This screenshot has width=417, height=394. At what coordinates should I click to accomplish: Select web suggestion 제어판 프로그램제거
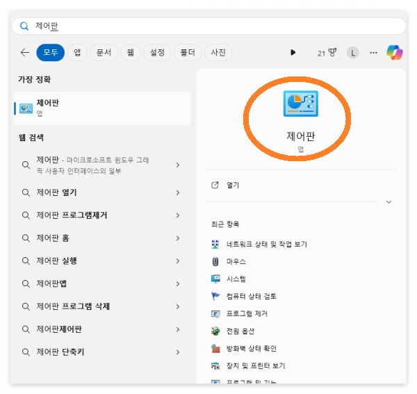pyautogui.click(x=72, y=215)
